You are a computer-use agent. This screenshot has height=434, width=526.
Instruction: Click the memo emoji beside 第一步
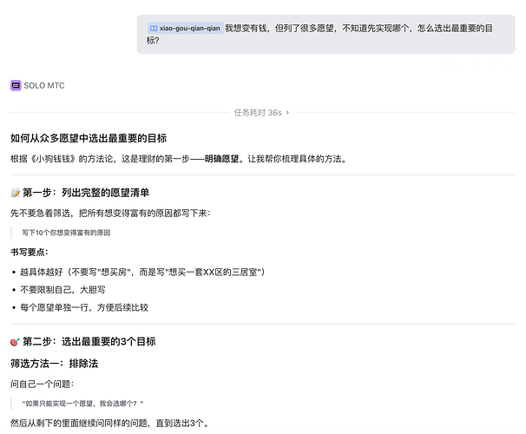(x=16, y=193)
